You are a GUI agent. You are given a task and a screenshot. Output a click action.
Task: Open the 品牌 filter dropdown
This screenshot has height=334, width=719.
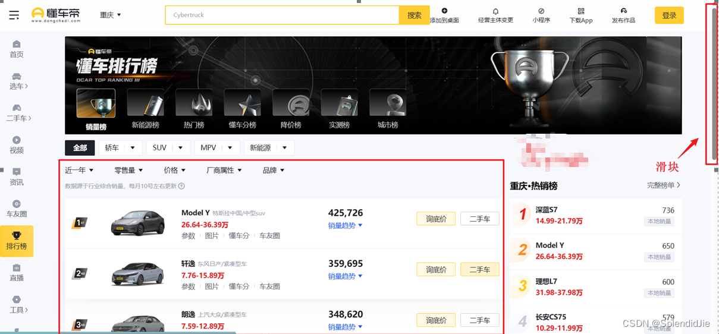coord(274,171)
